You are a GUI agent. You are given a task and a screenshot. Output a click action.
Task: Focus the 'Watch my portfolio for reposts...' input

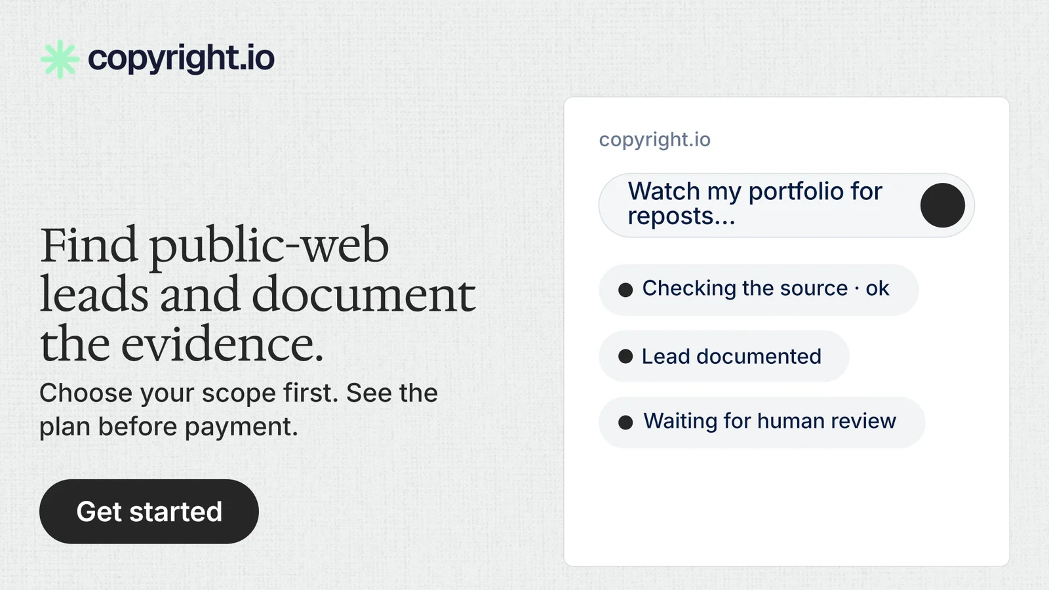[786, 205]
